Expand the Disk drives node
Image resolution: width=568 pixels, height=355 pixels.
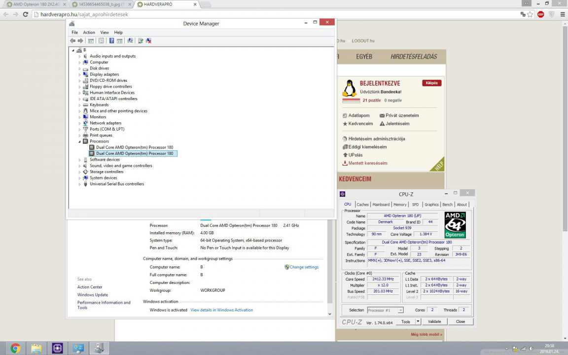click(80, 69)
